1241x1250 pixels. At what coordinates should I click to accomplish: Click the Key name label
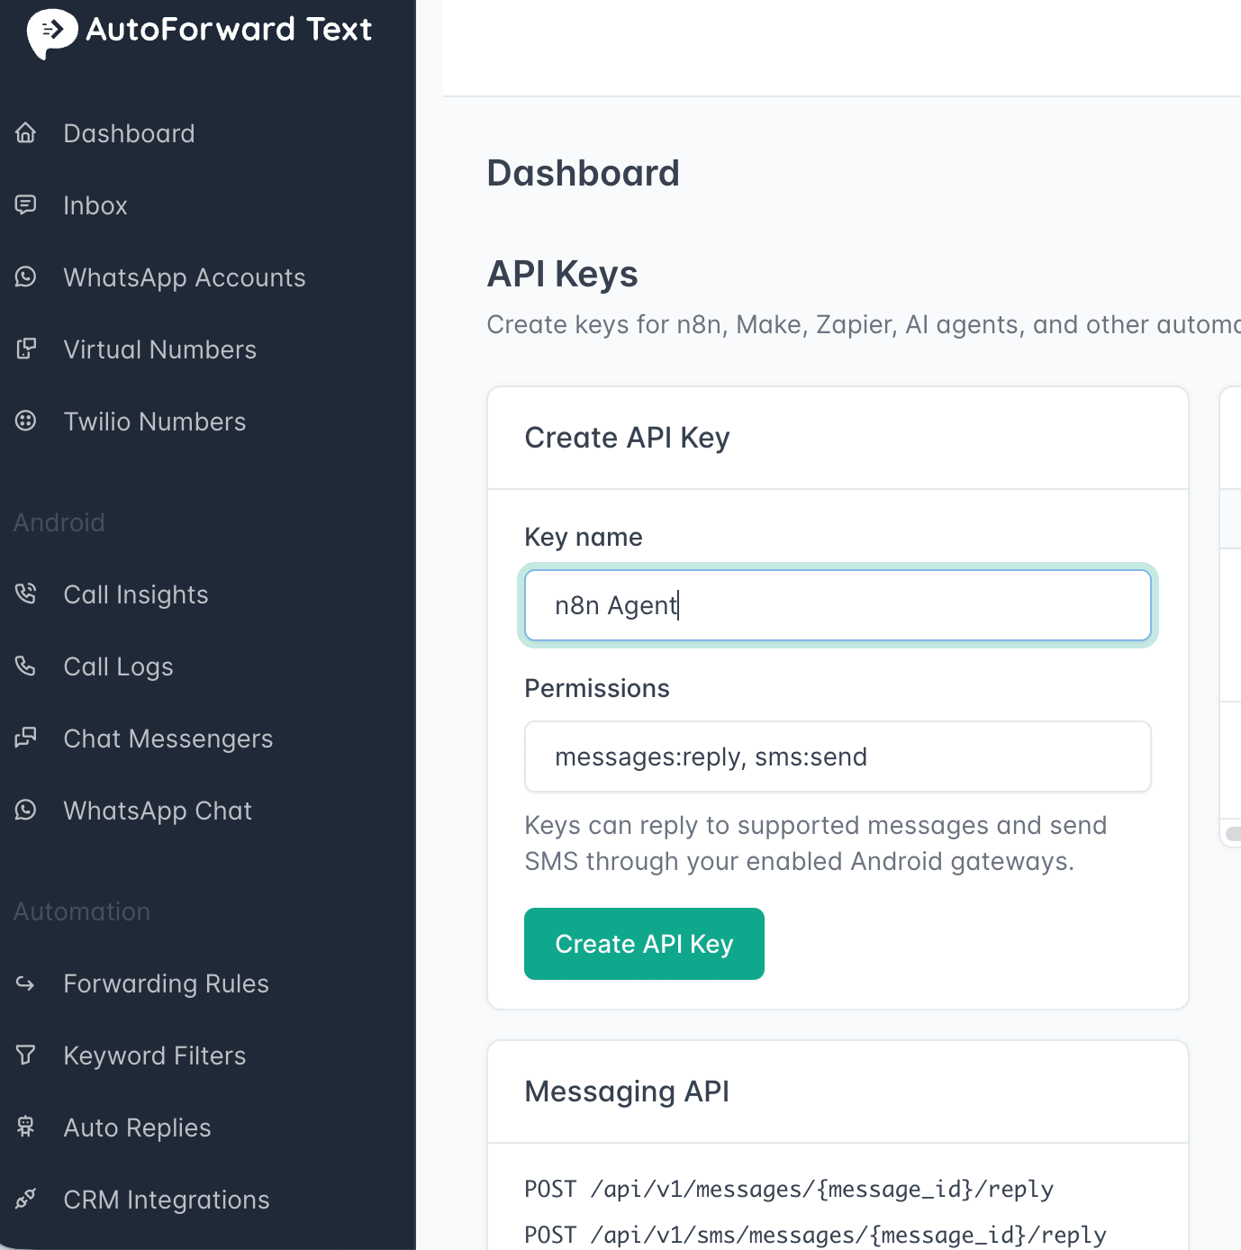(x=584, y=537)
